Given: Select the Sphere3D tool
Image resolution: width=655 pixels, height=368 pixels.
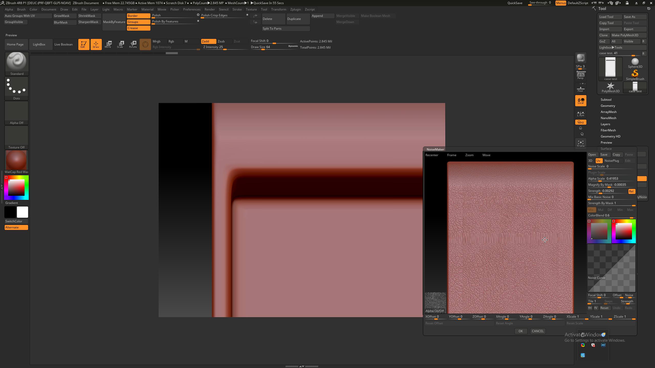Looking at the screenshot, I should 635,63.
